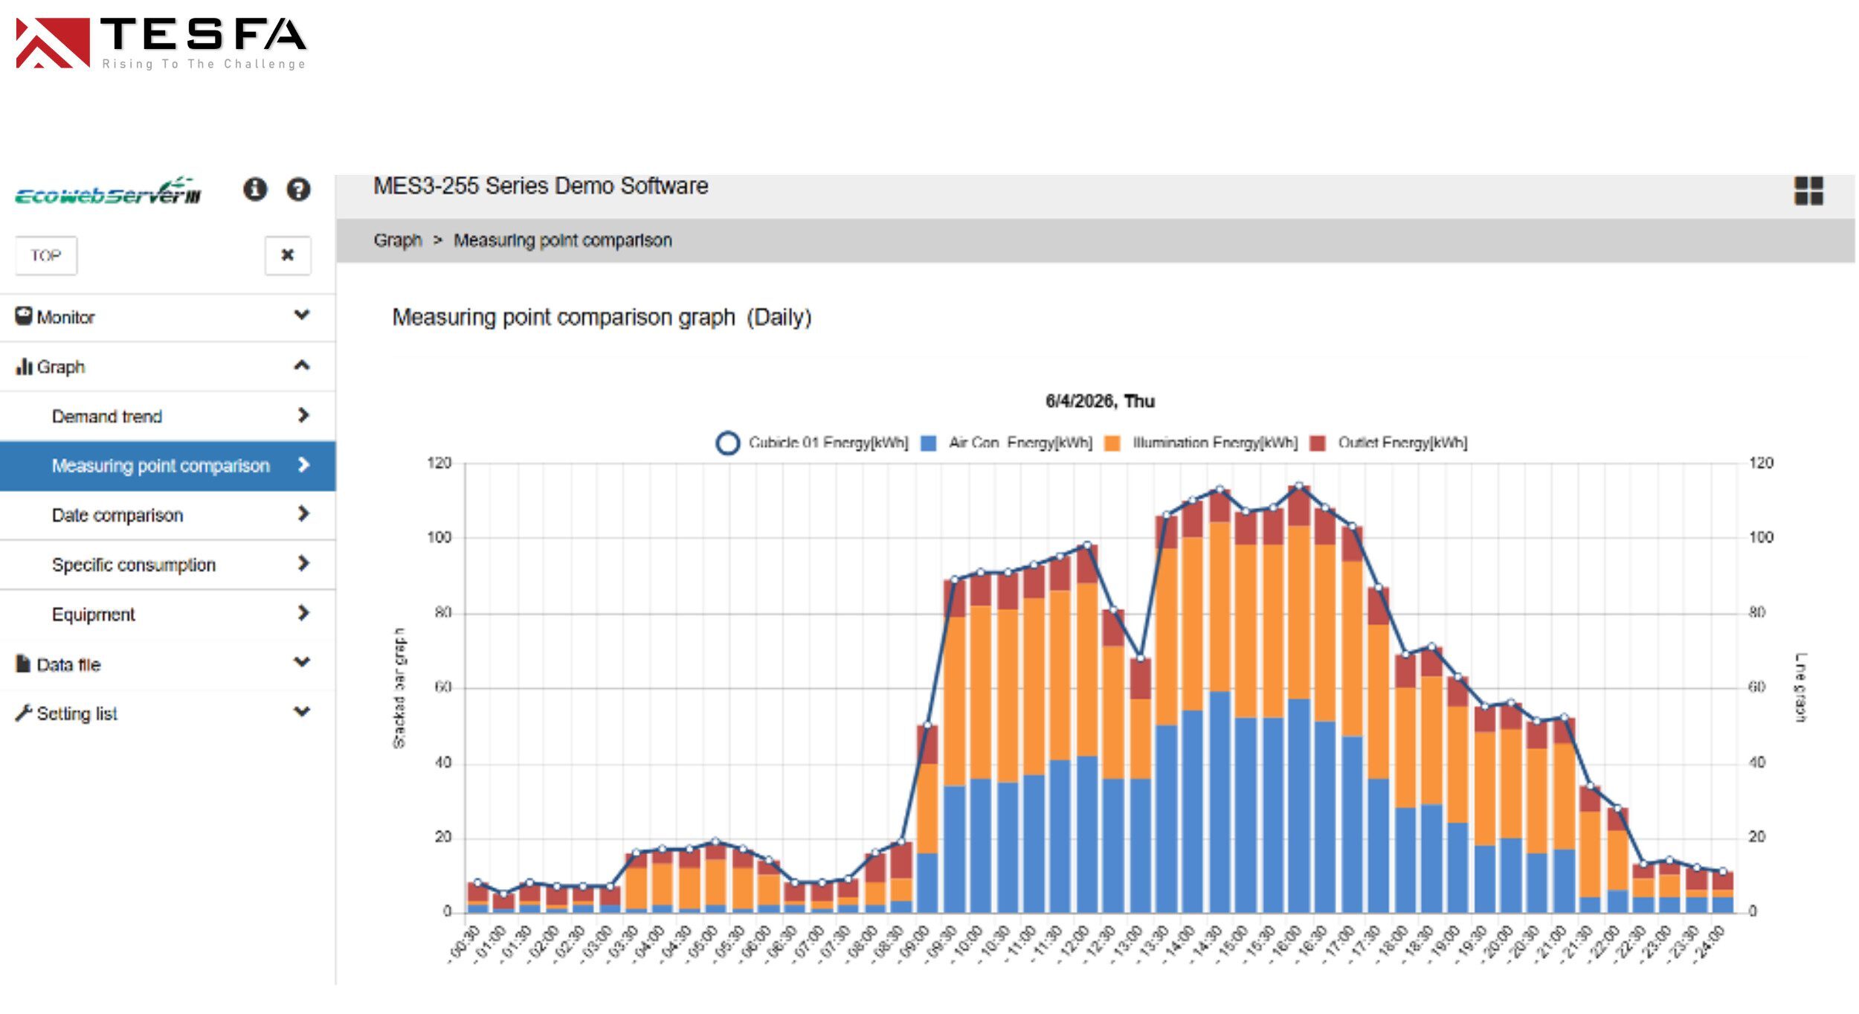Click the Outlet Energy red legend swatch
The width and height of the screenshot is (1859, 1014).
pyautogui.click(x=1318, y=443)
